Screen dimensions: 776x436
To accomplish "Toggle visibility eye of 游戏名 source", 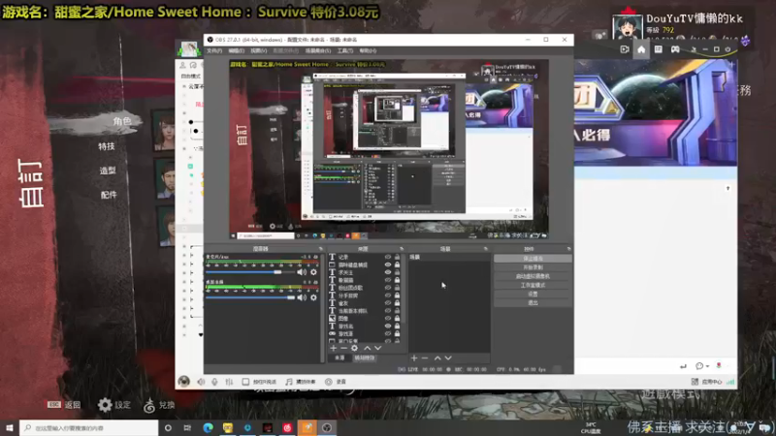I will [388, 327].
